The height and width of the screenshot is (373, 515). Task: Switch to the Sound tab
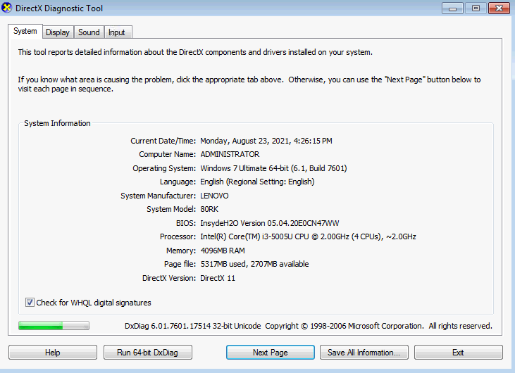tap(89, 32)
